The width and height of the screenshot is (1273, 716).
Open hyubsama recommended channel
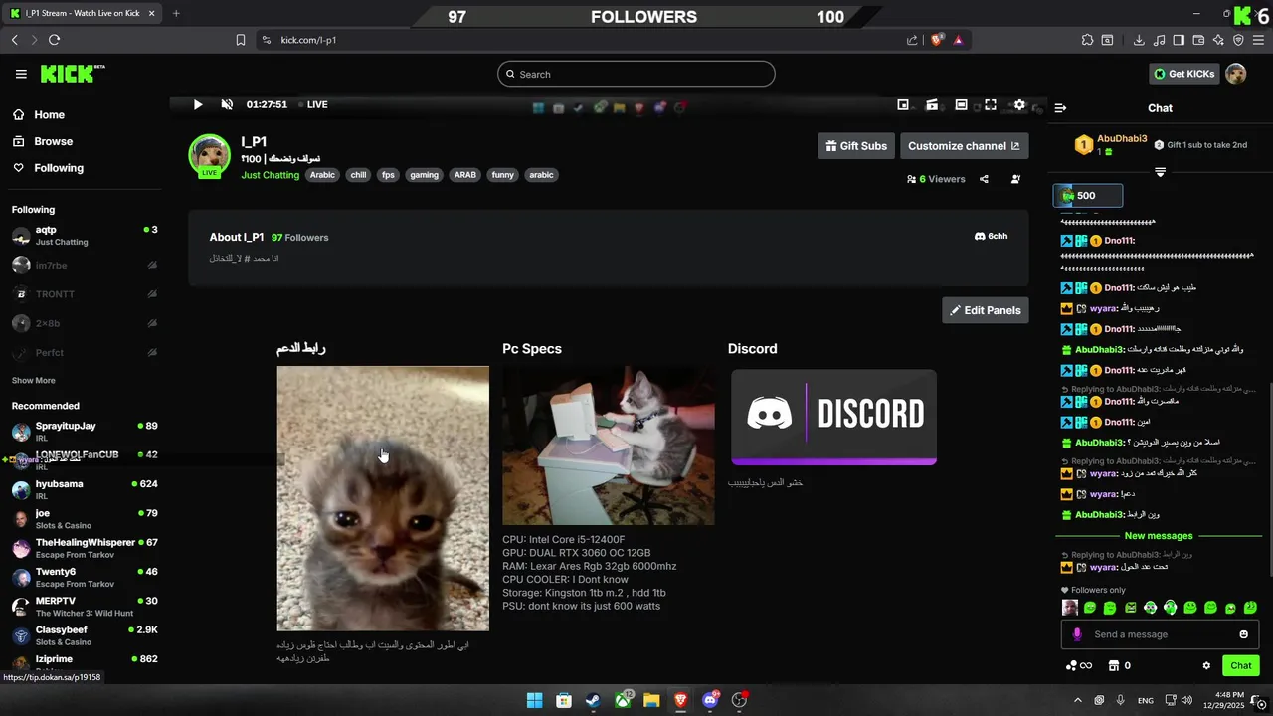point(84,489)
